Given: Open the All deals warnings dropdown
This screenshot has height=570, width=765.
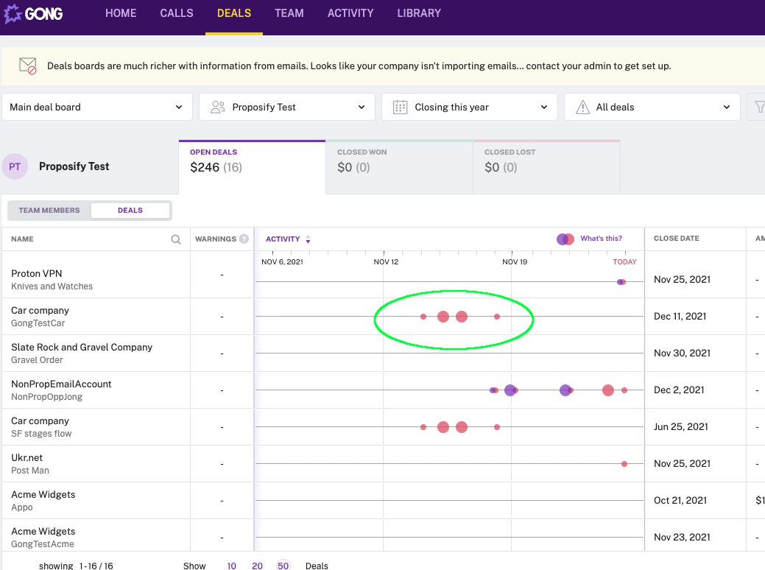Looking at the screenshot, I should (652, 107).
